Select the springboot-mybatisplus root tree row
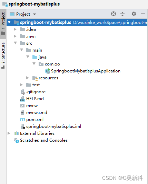This screenshot has width=148, height=184. [77, 22]
